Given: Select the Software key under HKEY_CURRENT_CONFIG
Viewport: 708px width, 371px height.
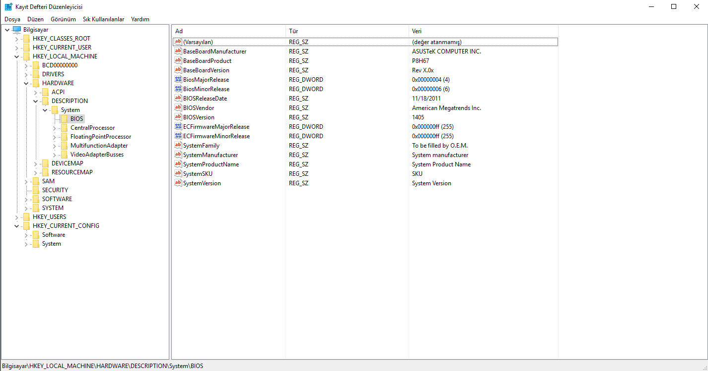Looking at the screenshot, I should [54, 235].
